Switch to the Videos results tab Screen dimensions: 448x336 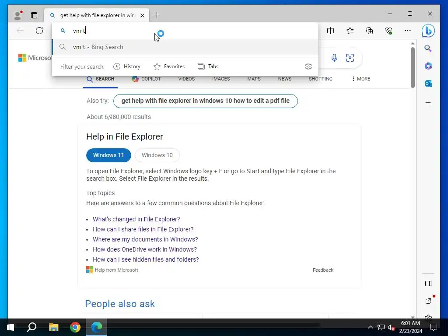coord(186,79)
